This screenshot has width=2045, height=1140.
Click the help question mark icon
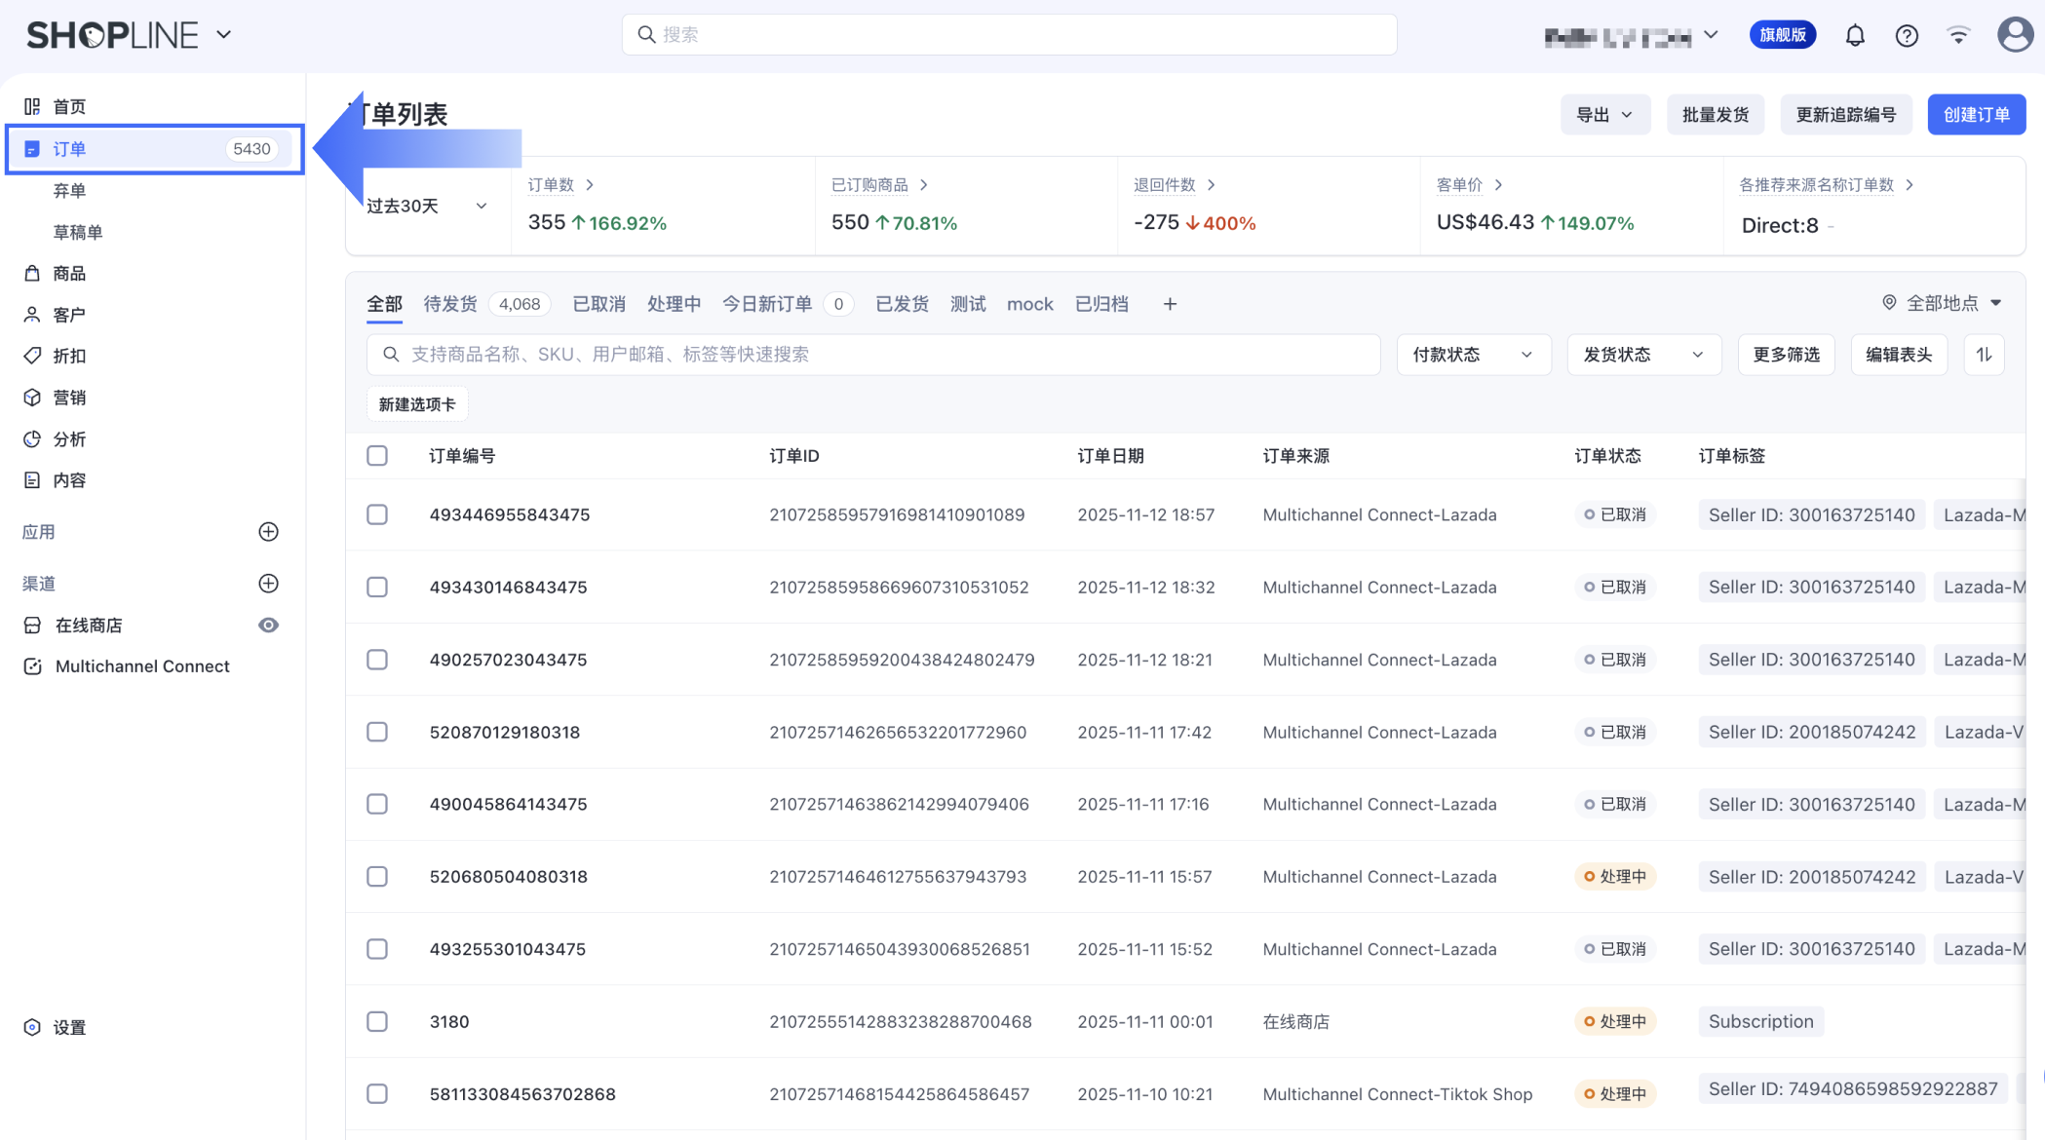coord(1907,36)
